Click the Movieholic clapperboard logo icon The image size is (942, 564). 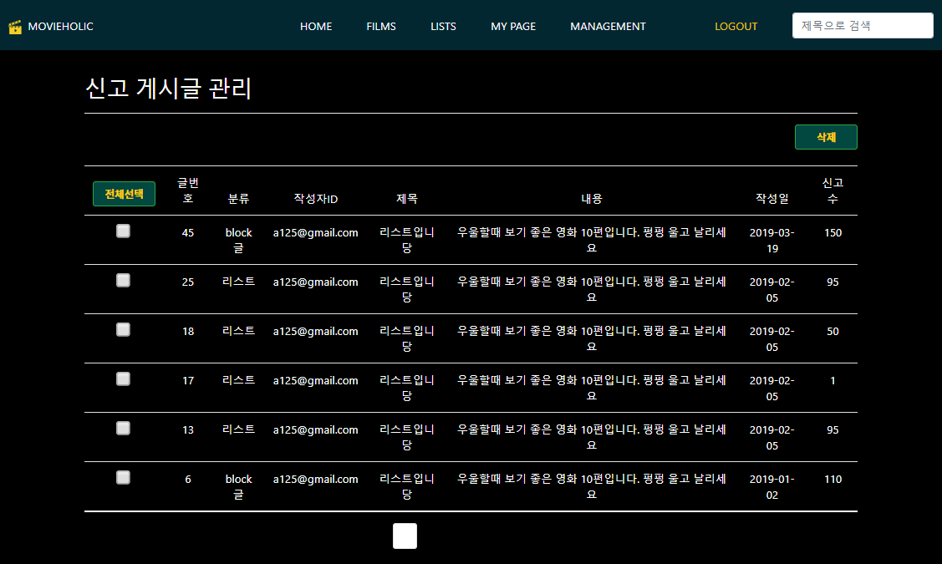pos(15,27)
